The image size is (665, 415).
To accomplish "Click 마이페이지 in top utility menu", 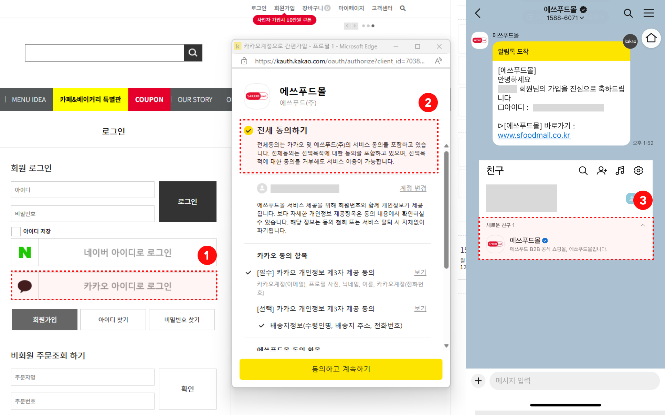I will (351, 8).
